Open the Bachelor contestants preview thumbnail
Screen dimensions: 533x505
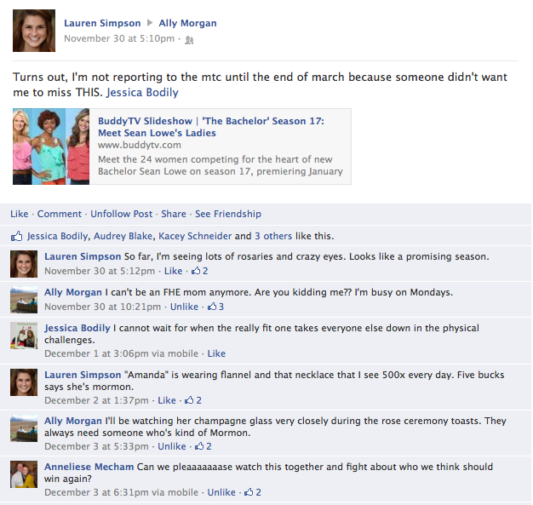(x=51, y=146)
